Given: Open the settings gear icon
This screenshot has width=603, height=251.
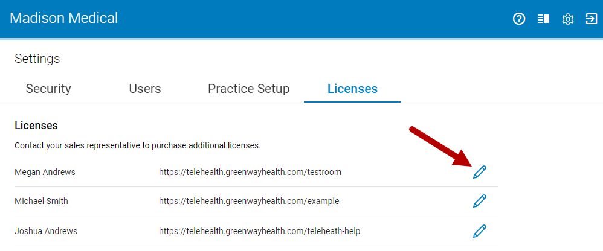Looking at the screenshot, I should (x=567, y=19).
